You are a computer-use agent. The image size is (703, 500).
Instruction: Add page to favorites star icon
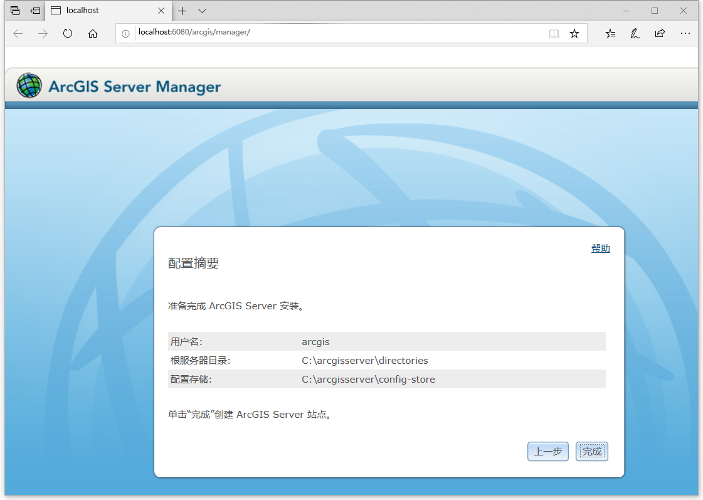[574, 34]
